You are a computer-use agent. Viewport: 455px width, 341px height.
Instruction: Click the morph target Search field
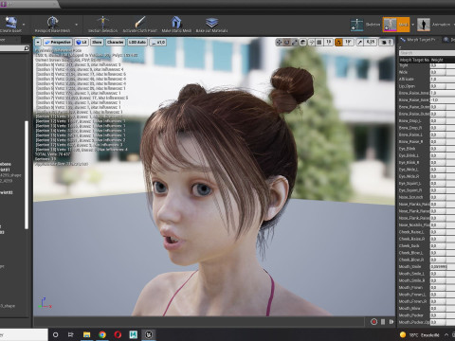click(427, 53)
